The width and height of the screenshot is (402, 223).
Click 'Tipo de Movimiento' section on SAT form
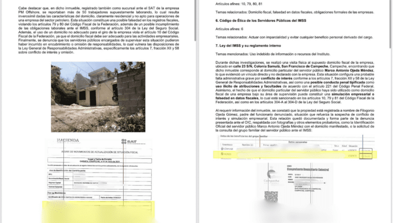(x=57, y=193)
